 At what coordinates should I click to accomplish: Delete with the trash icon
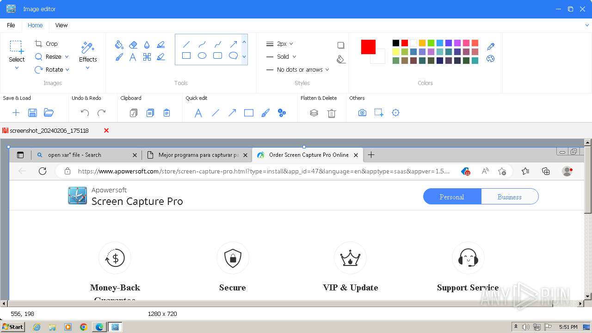[x=332, y=113]
